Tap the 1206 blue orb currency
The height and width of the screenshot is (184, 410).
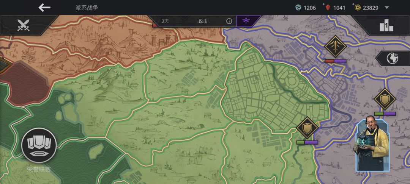pos(305,8)
